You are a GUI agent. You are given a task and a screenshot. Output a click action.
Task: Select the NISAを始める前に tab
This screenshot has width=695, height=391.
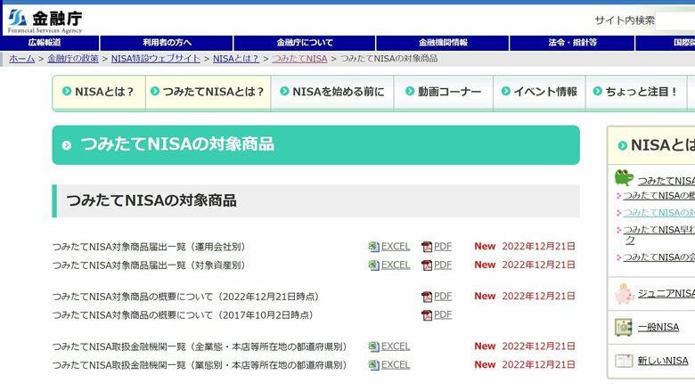332,92
